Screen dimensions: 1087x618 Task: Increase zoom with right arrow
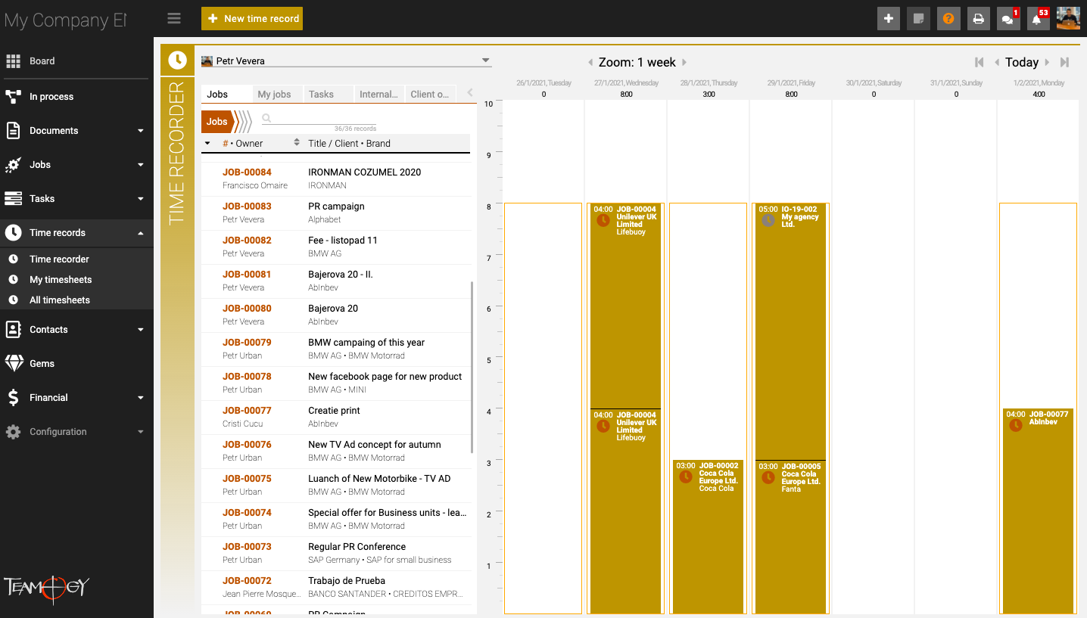(x=684, y=63)
